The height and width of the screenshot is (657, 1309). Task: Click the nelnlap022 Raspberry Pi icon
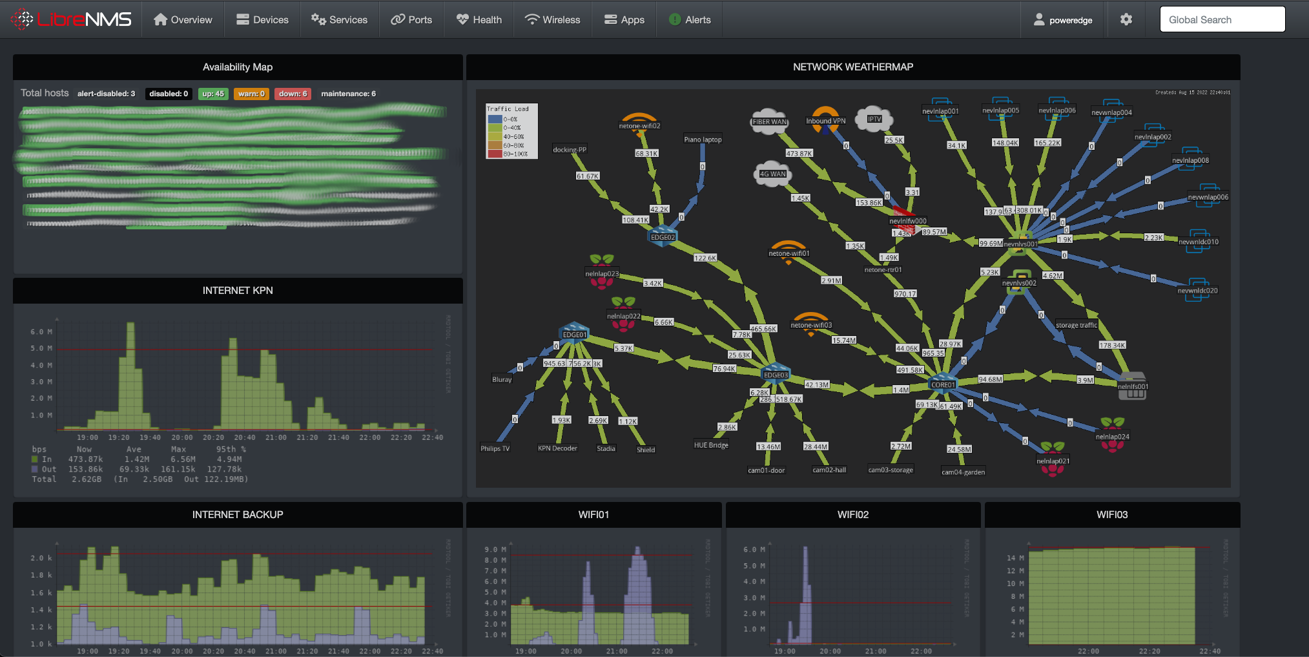pyautogui.click(x=623, y=314)
